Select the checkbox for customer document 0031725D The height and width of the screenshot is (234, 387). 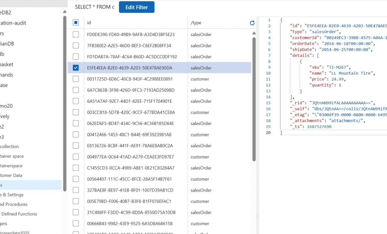[x=76, y=79]
